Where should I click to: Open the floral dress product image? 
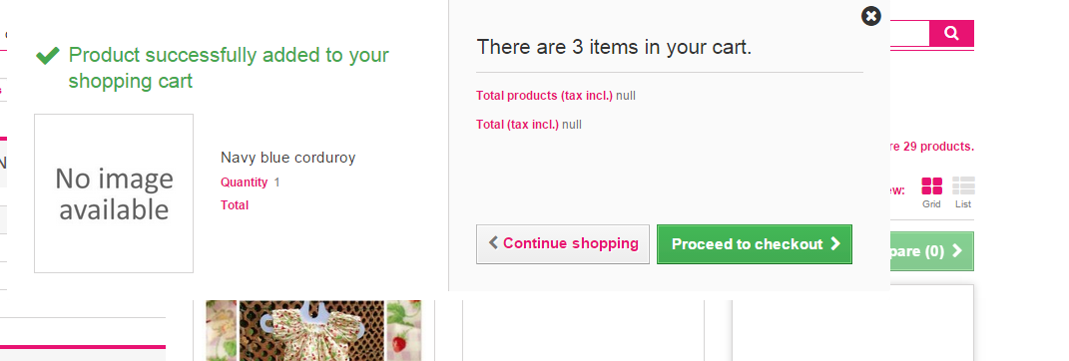(x=312, y=331)
